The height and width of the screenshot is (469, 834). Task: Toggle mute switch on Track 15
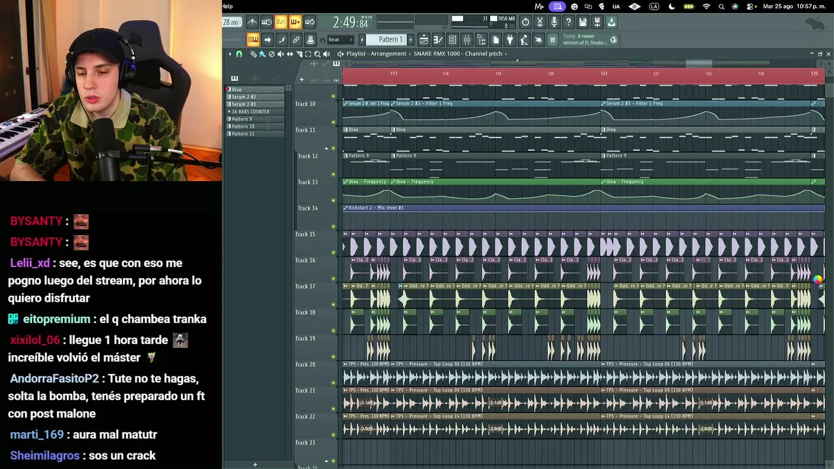coord(334,253)
